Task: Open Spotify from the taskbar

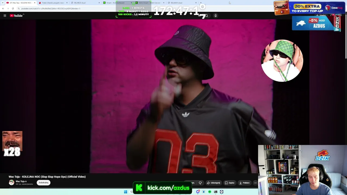Action: [x=210, y=192]
